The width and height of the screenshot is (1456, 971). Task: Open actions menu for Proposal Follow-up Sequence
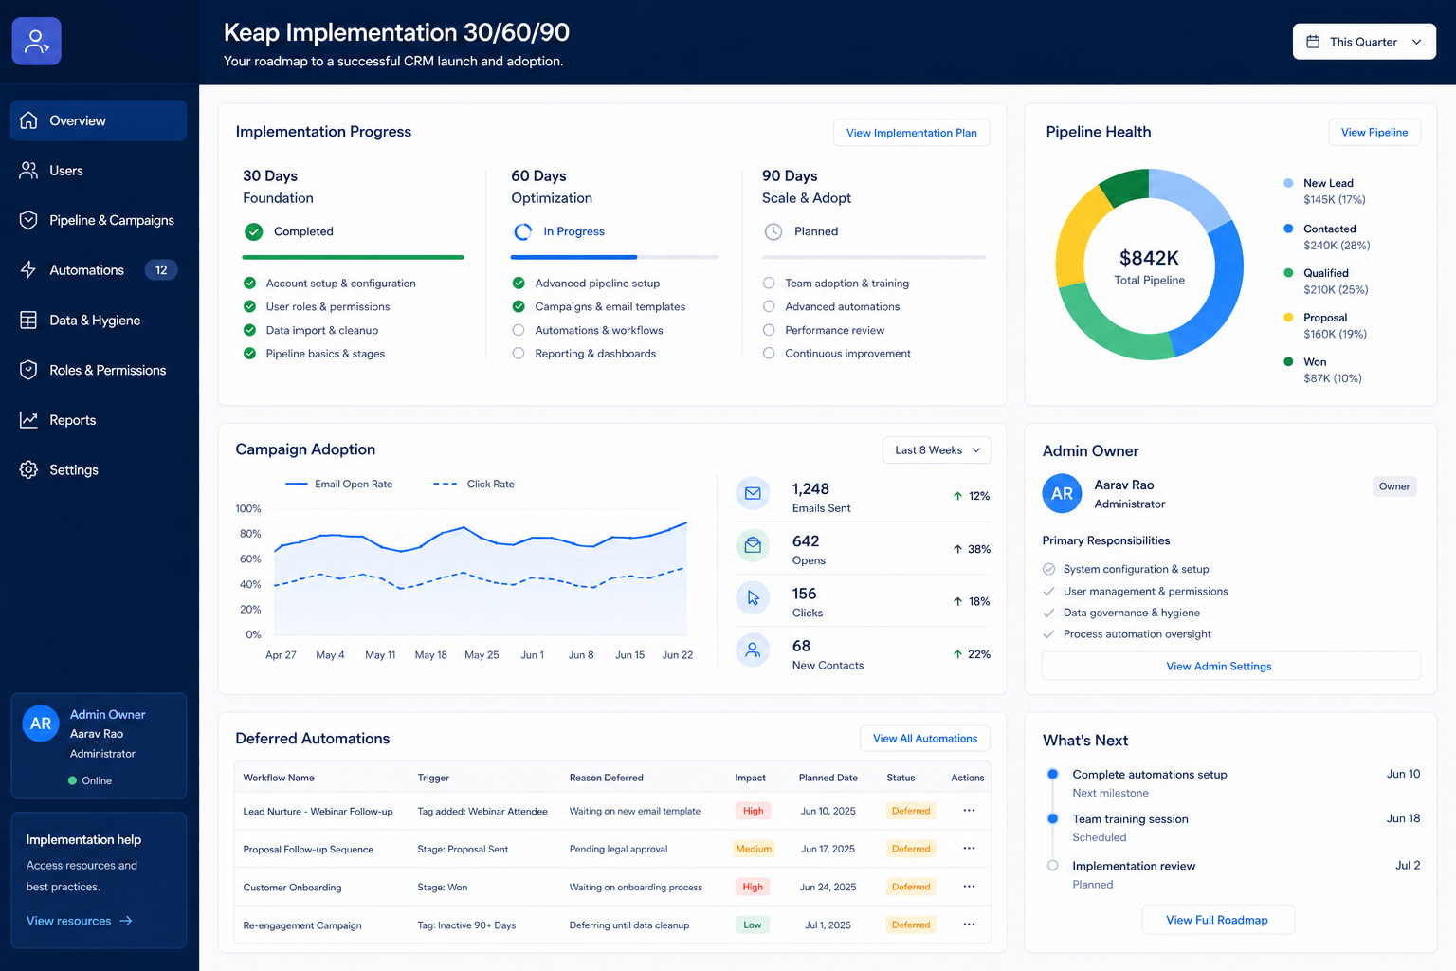pos(969,849)
